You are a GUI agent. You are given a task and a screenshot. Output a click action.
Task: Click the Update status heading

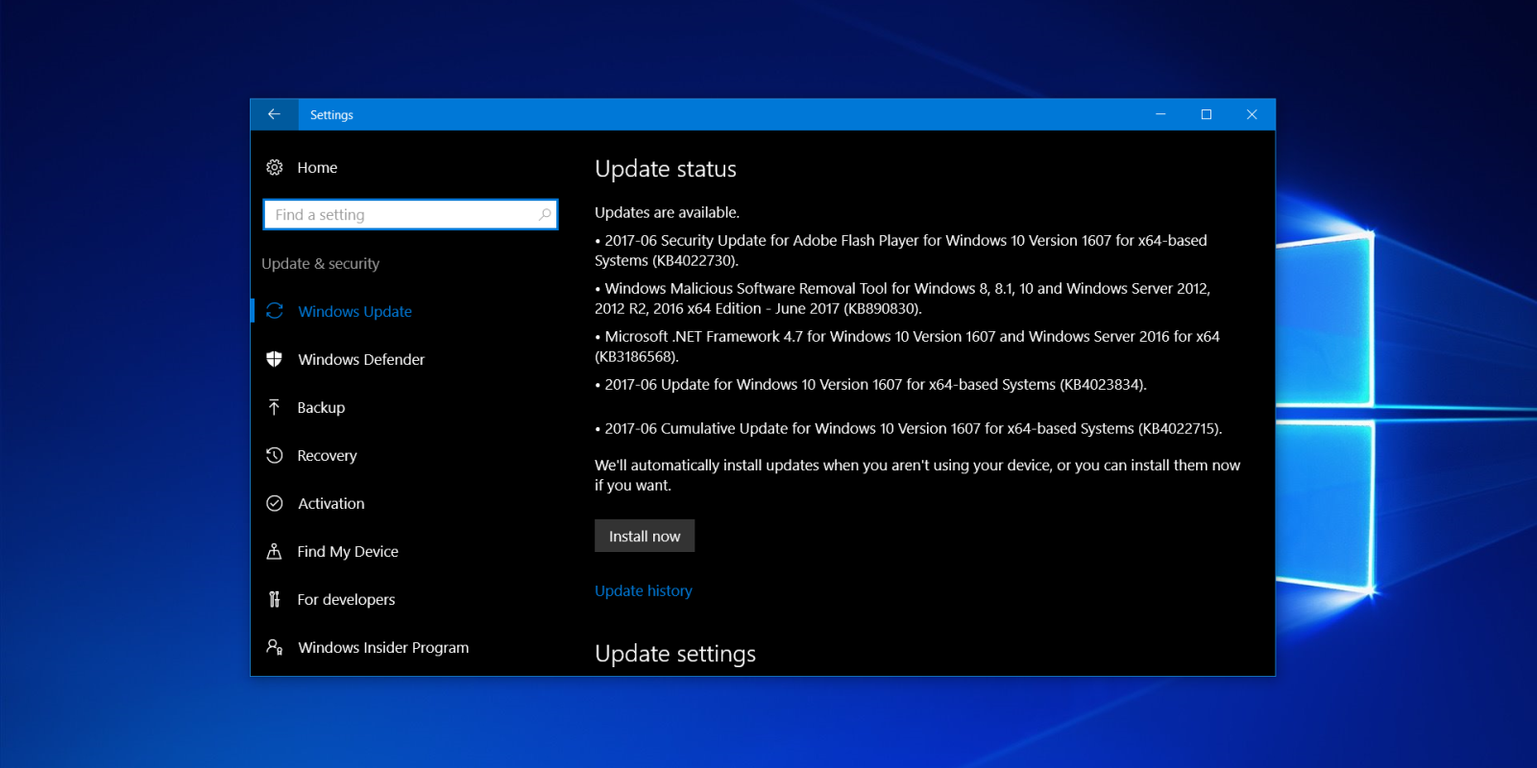click(x=666, y=169)
